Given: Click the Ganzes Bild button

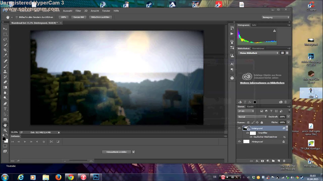Looking at the screenshot, I should point(79,17).
